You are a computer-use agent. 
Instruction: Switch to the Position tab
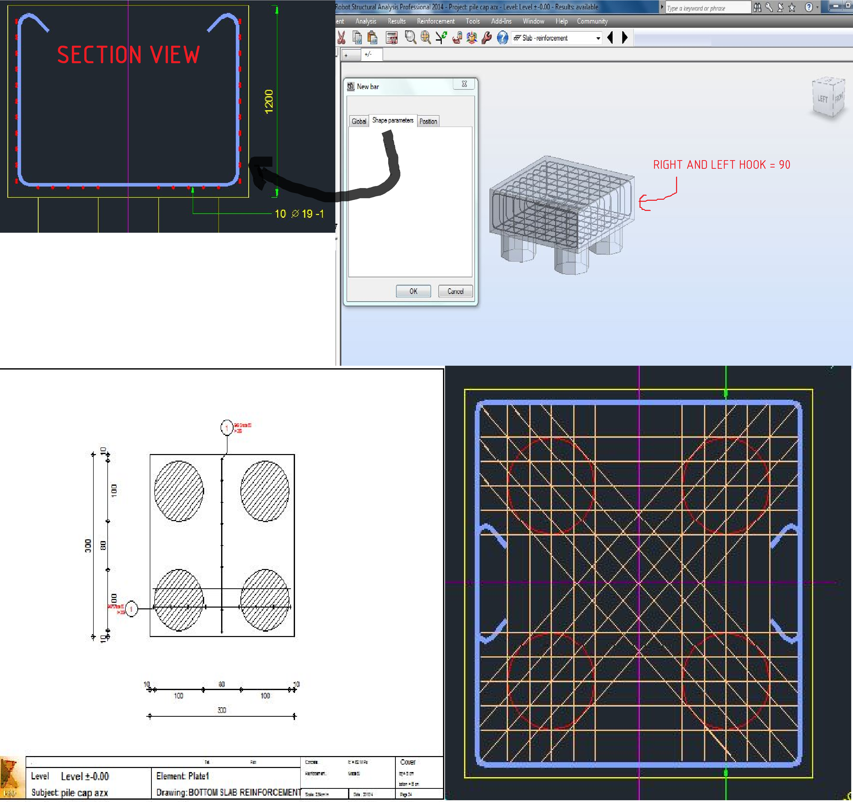(x=428, y=121)
